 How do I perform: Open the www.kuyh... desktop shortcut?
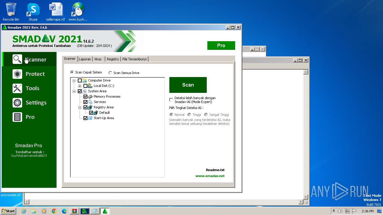tap(78, 12)
